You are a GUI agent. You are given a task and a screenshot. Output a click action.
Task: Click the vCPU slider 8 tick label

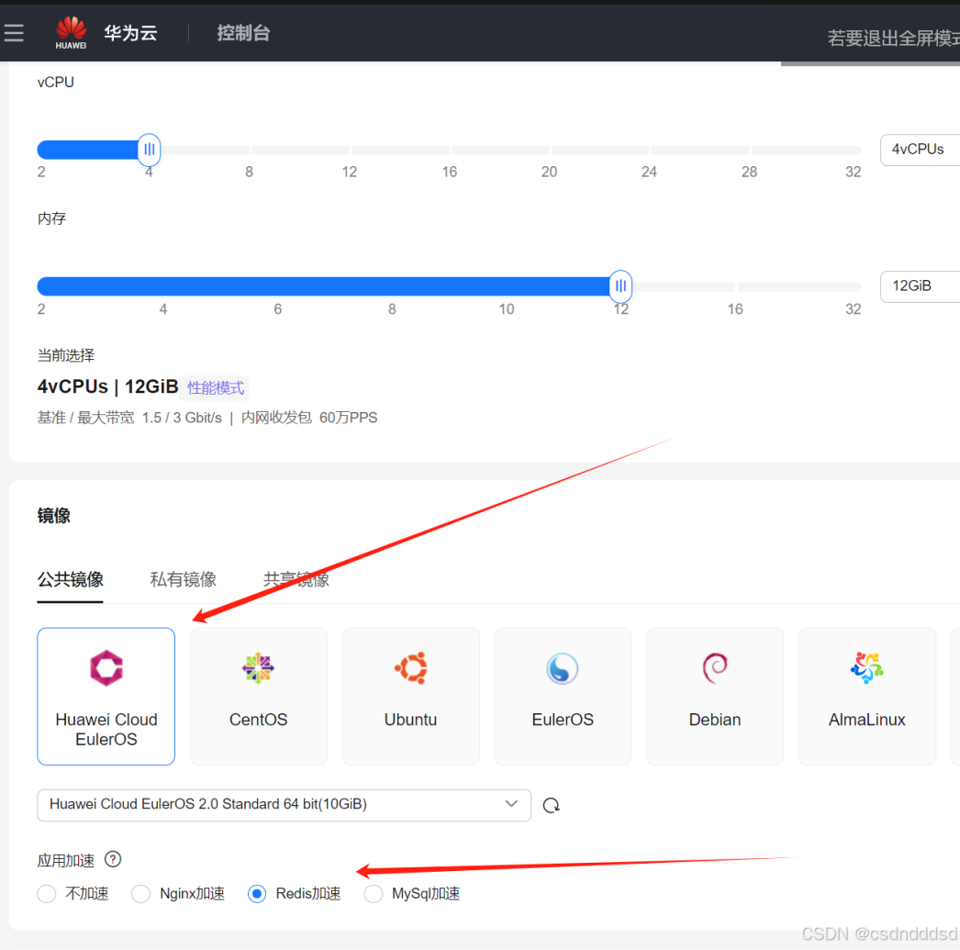click(x=250, y=172)
